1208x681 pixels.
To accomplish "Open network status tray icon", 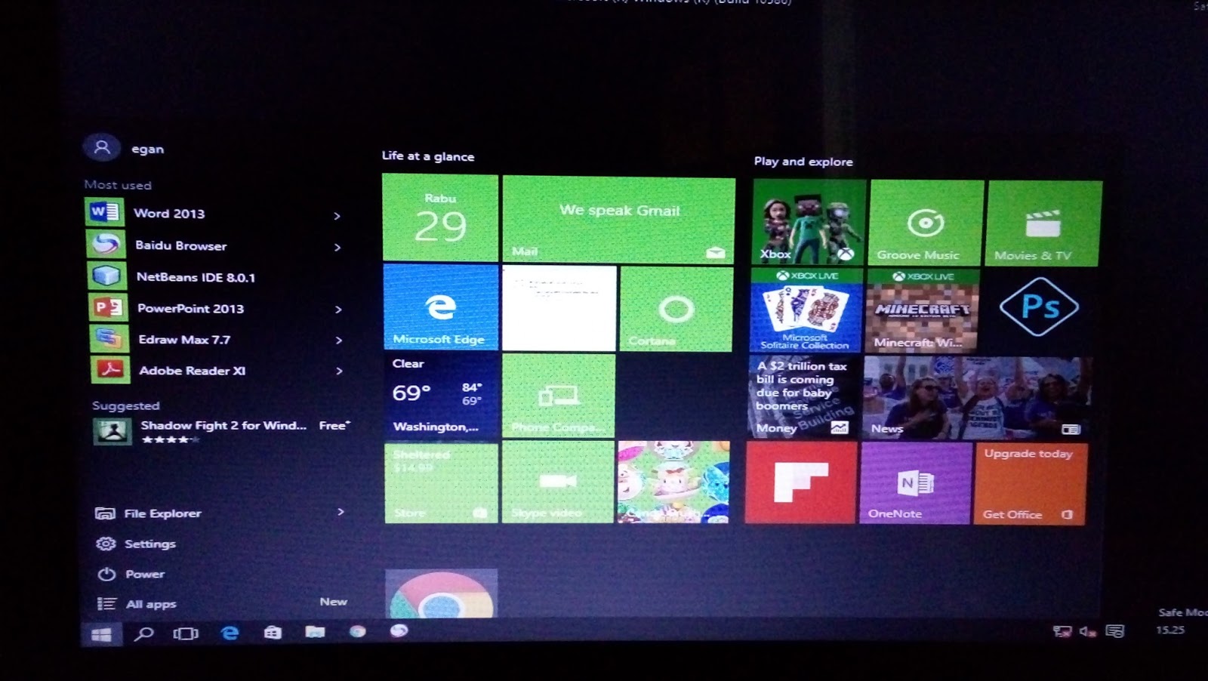I will [x=1062, y=631].
